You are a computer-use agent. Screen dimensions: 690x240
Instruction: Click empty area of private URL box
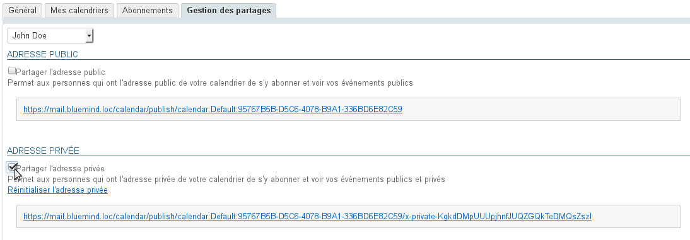tap(636, 216)
